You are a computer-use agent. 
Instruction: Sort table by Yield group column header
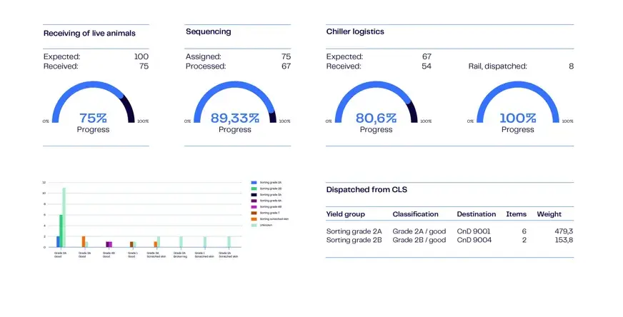345,214
